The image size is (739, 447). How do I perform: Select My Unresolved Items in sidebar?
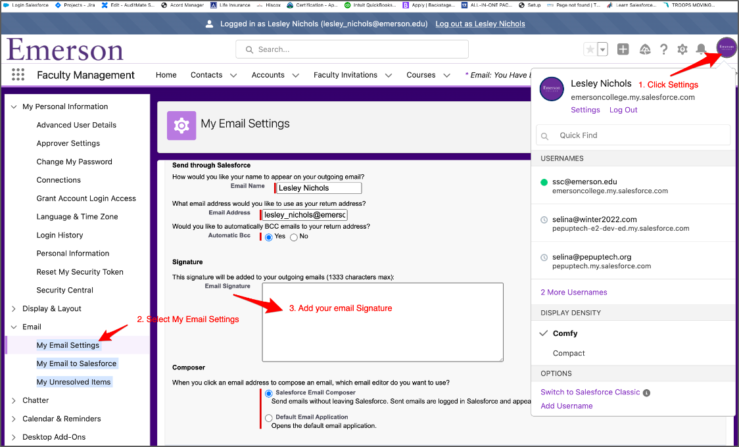pos(74,382)
